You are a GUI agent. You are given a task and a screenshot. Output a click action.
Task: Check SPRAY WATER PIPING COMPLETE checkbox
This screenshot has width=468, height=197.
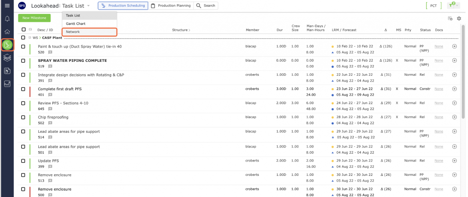tap(23, 60)
